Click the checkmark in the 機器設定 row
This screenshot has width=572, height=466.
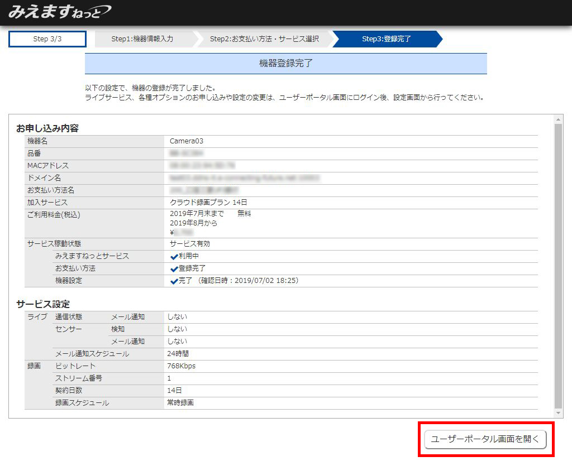click(x=174, y=281)
